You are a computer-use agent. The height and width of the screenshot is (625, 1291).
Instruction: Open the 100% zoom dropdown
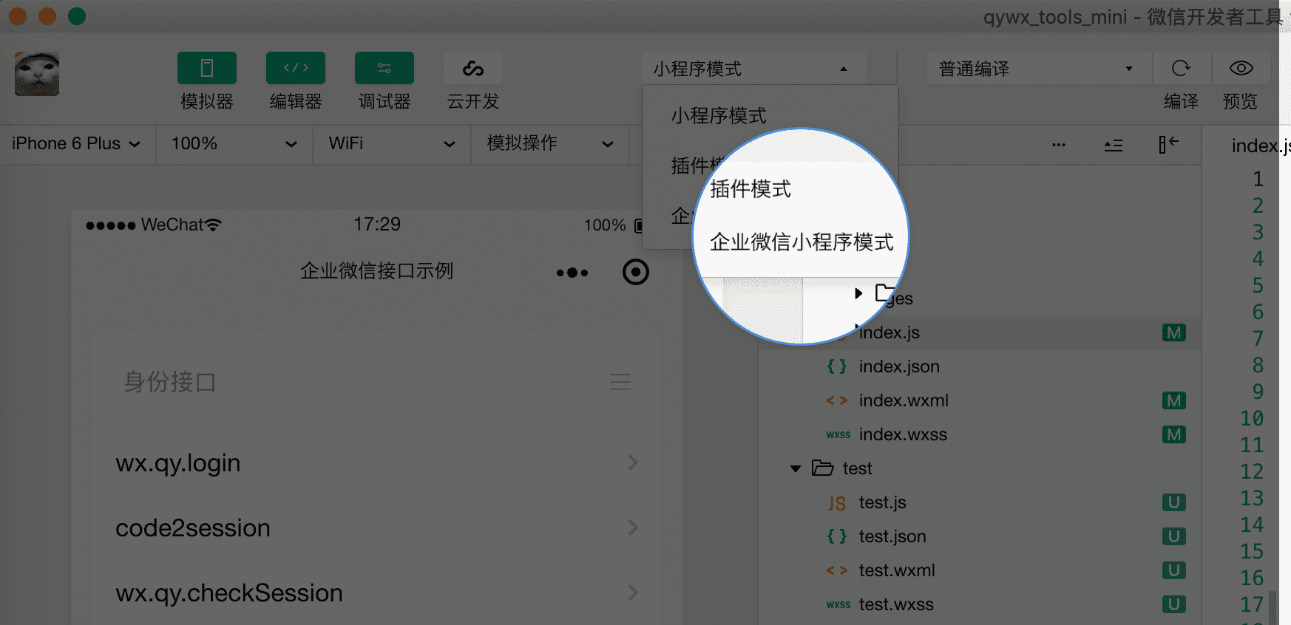(x=234, y=143)
